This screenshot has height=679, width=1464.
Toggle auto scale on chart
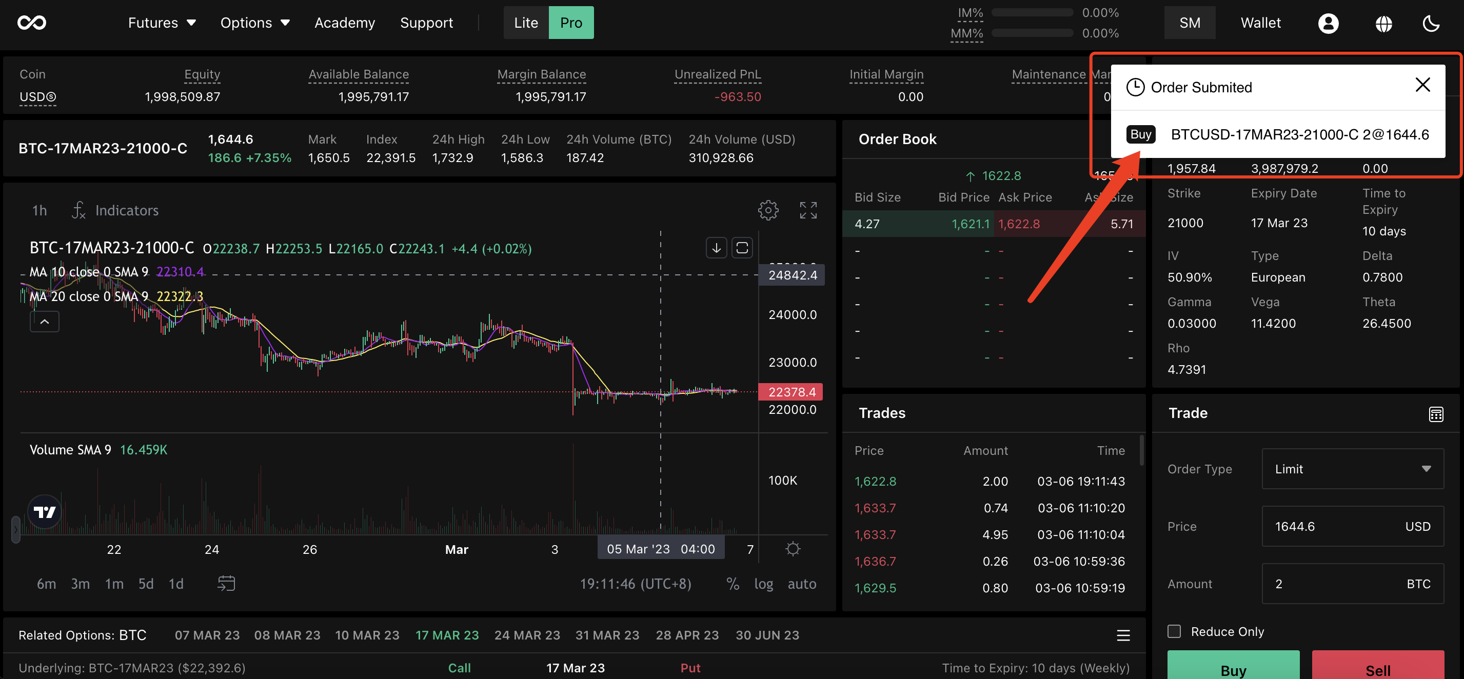click(x=802, y=584)
